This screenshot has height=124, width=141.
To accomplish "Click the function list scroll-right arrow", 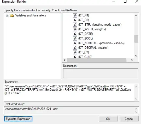I will pos(132,60).
